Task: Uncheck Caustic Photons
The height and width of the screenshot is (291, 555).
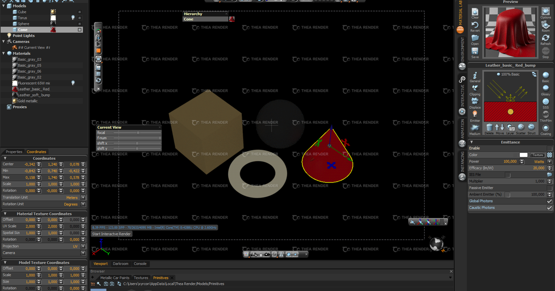Action: (549, 208)
